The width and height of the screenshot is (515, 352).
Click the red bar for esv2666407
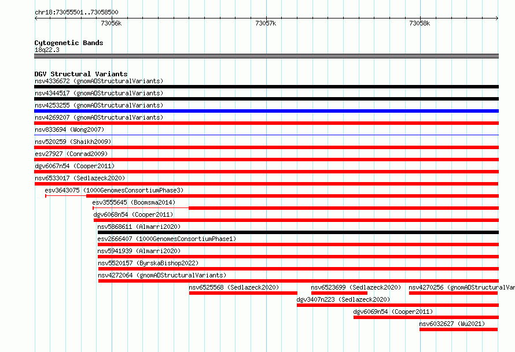(298, 244)
